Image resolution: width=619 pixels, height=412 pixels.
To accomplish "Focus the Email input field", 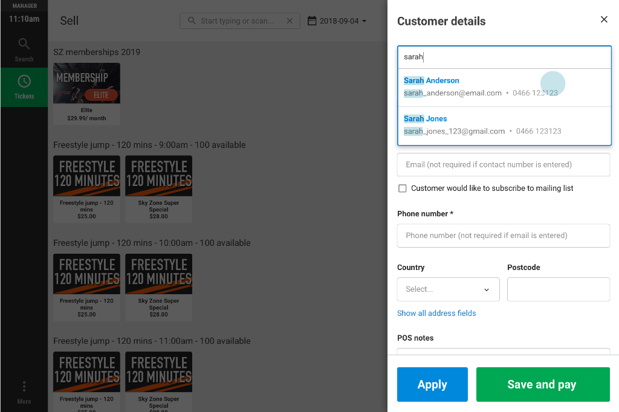I will point(503,164).
